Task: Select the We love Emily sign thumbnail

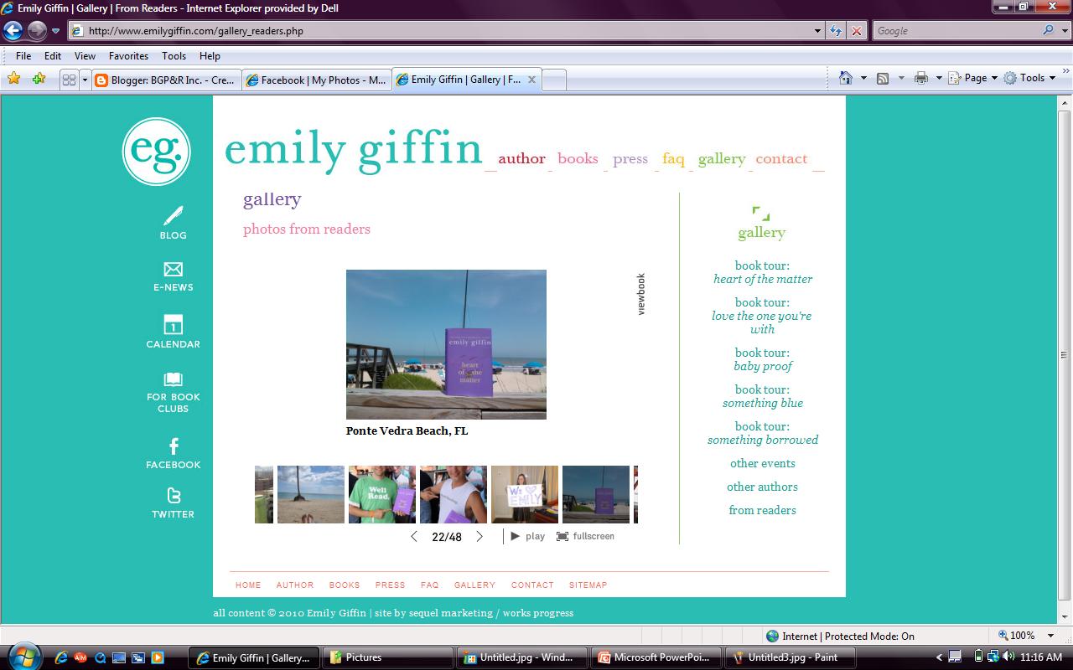Action: click(525, 494)
